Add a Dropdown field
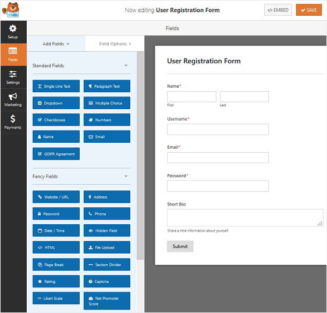Image resolution: width=327 pixels, height=313 pixels. point(56,103)
